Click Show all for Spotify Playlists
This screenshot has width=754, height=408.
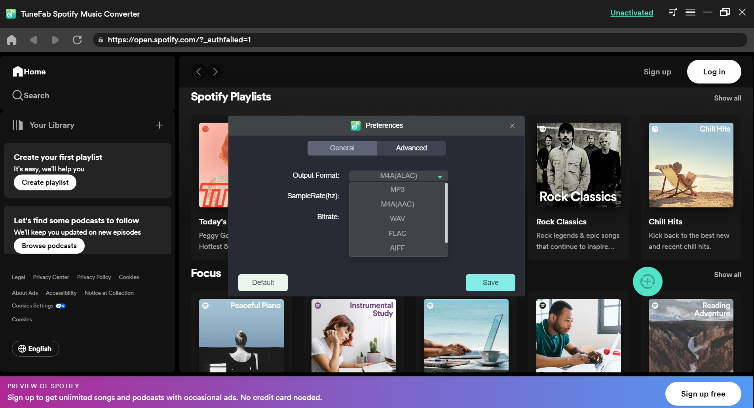point(727,98)
